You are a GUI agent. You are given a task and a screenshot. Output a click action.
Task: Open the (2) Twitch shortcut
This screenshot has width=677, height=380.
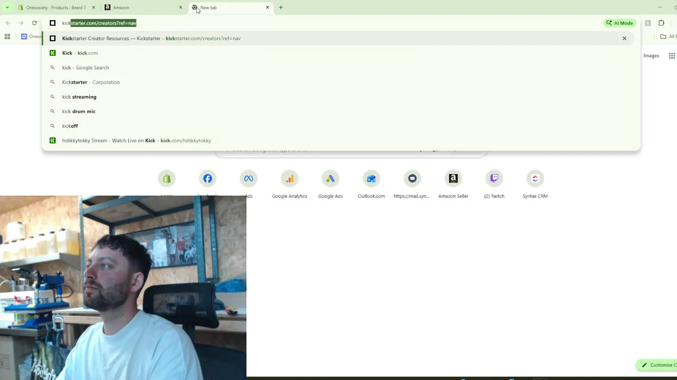point(494,184)
